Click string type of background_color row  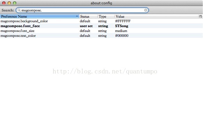coord(103,21)
